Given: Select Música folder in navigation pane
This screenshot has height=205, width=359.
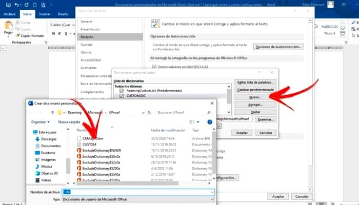Looking at the screenshot, I should click(44, 167).
